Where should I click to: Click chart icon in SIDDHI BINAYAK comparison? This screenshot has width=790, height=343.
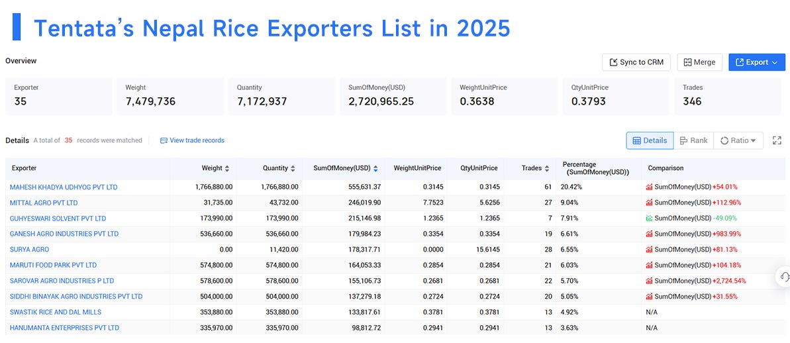[x=650, y=297]
